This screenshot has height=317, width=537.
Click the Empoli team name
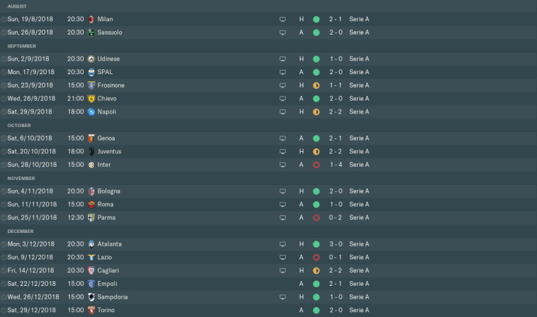coord(108,284)
